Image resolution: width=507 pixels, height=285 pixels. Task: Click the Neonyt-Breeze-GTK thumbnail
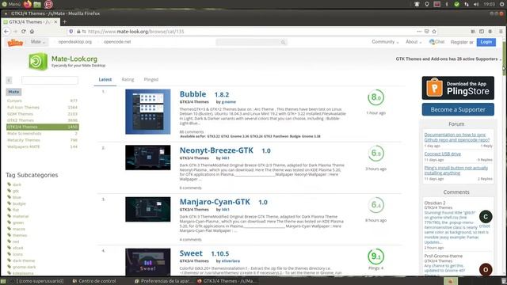coord(148,158)
